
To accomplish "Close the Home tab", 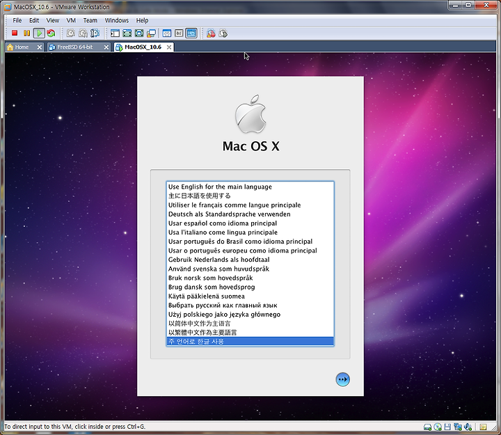I will point(39,47).
